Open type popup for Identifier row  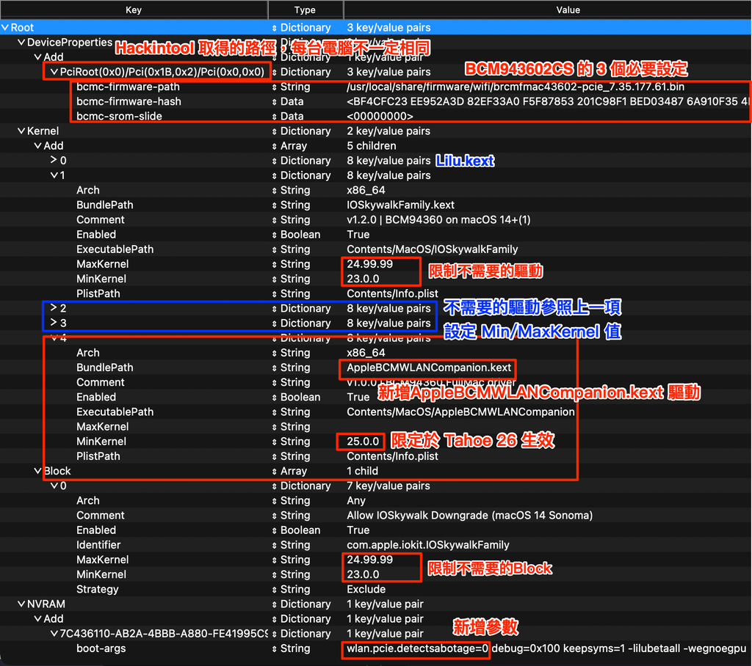[x=275, y=545]
